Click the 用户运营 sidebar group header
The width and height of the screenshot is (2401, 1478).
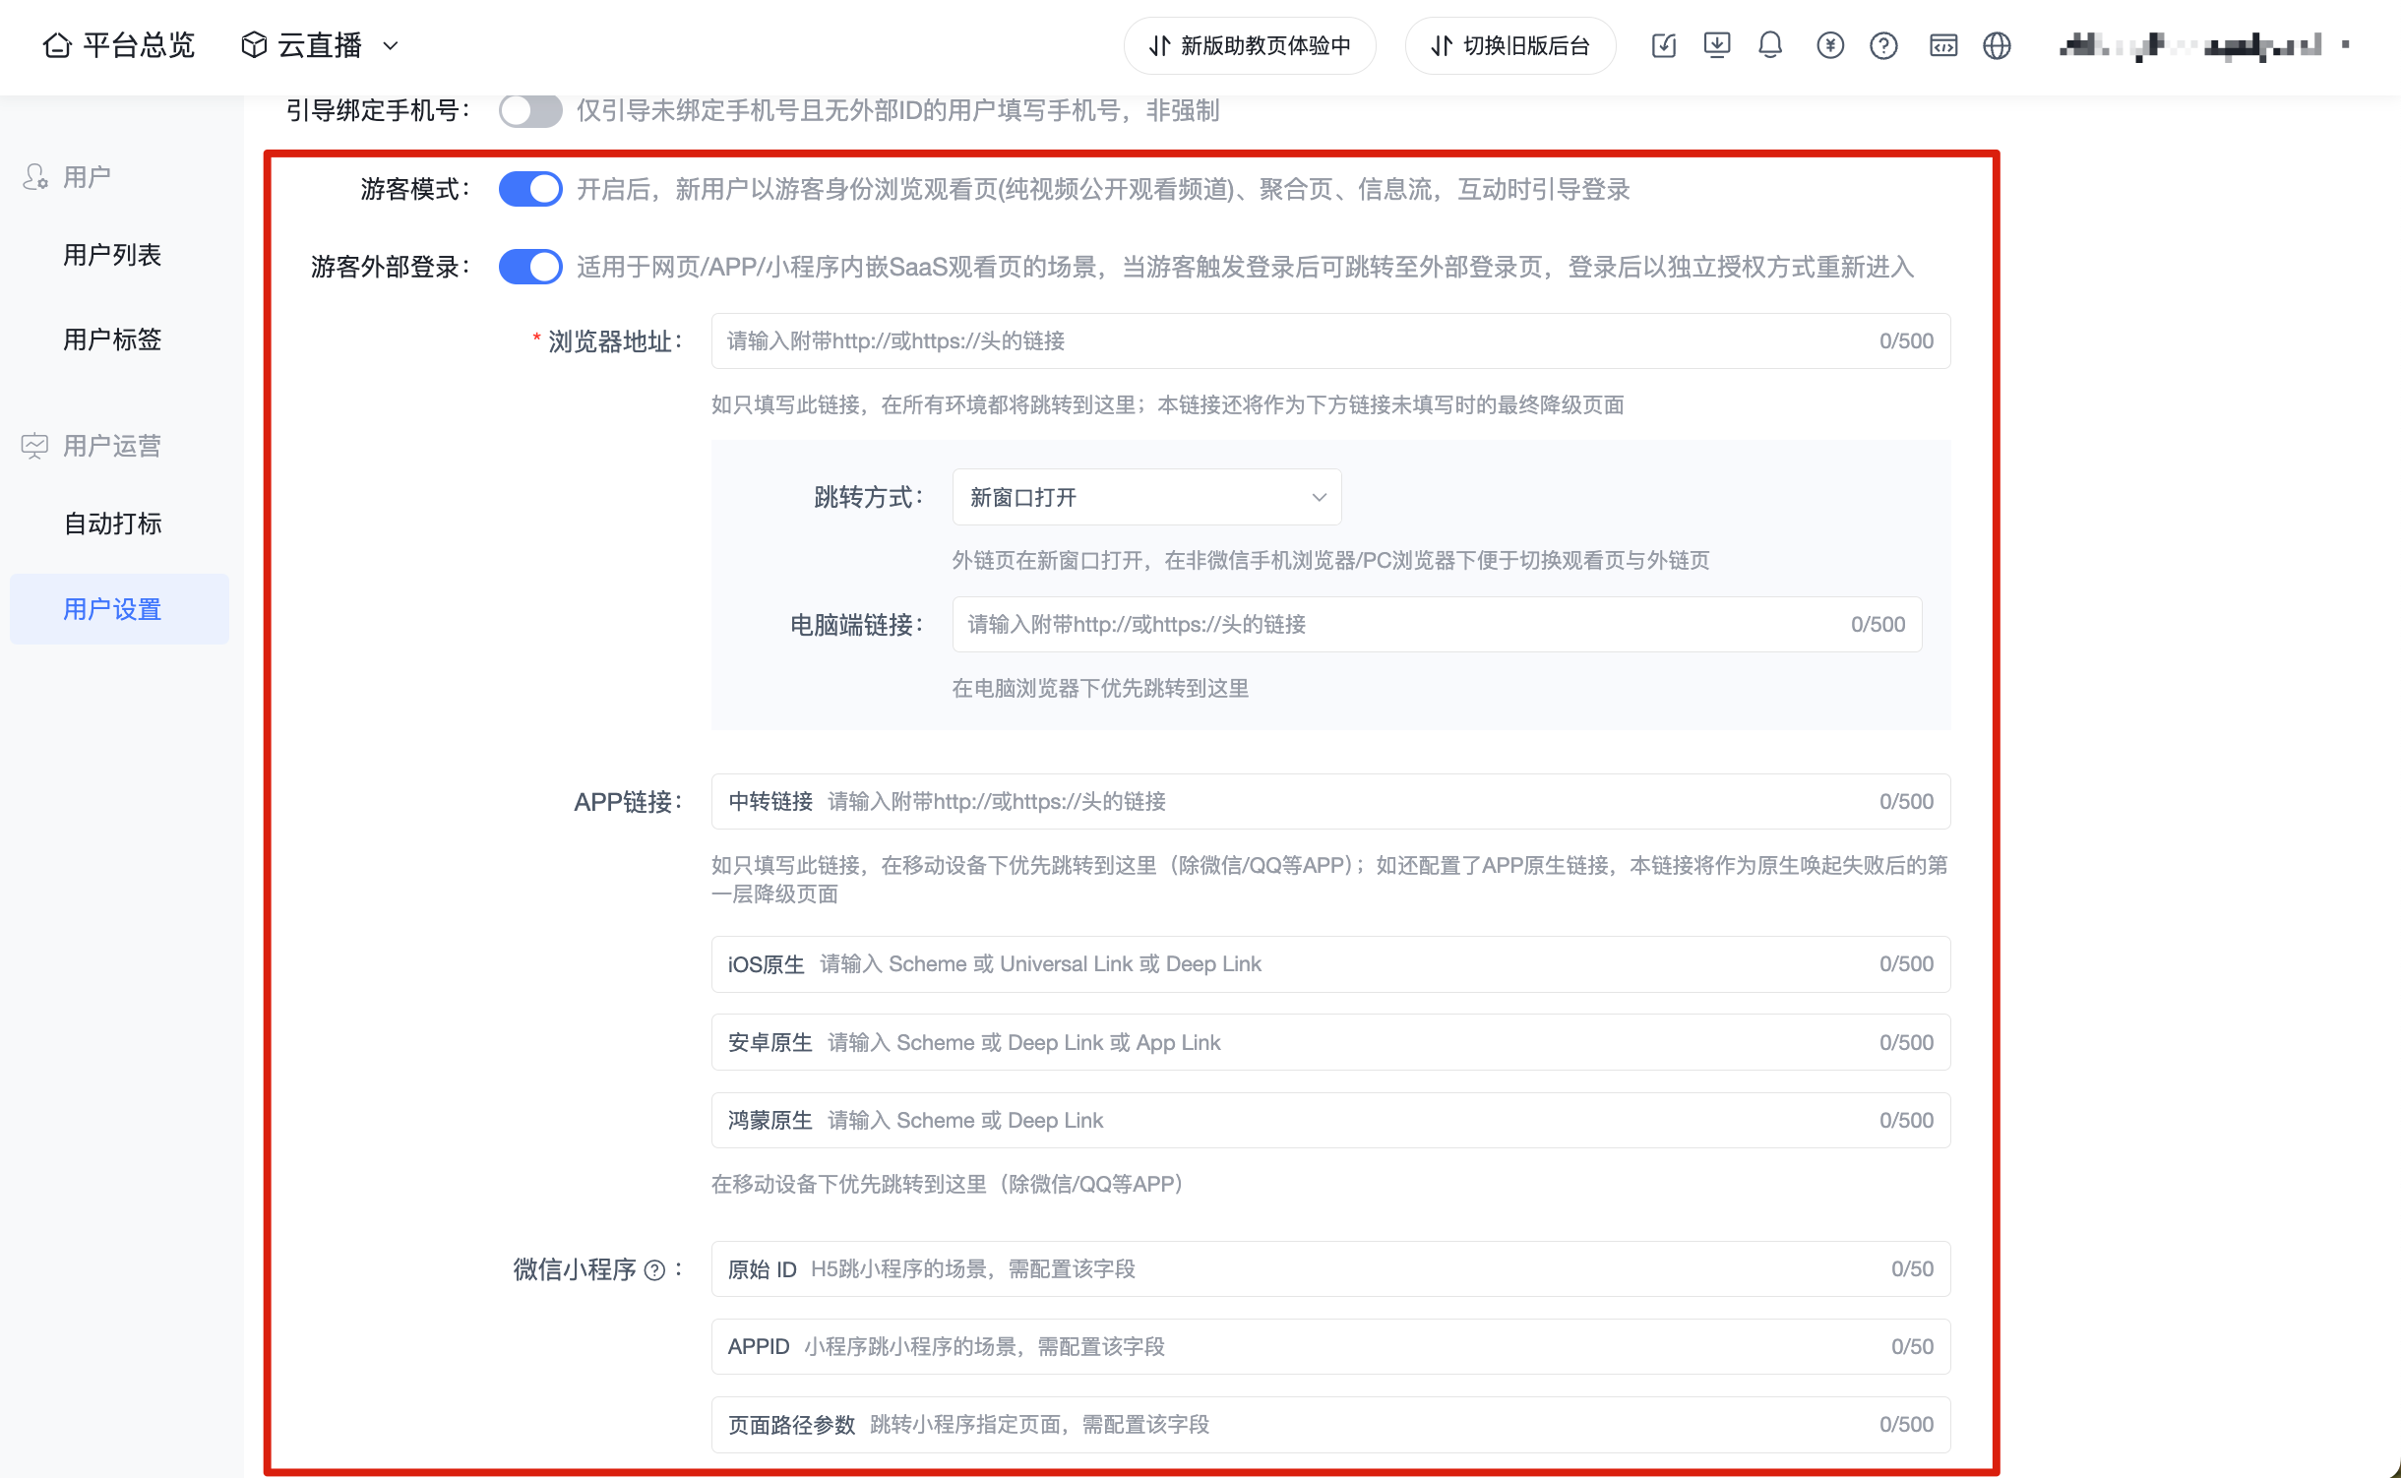(x=112, y=446)
